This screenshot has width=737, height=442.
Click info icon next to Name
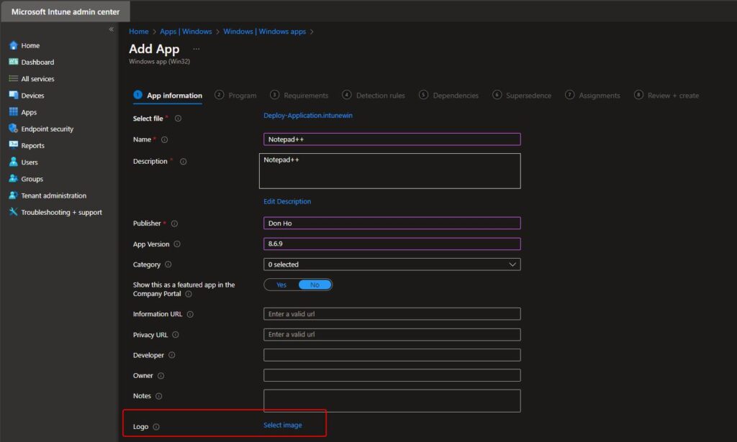click(165, 140)
